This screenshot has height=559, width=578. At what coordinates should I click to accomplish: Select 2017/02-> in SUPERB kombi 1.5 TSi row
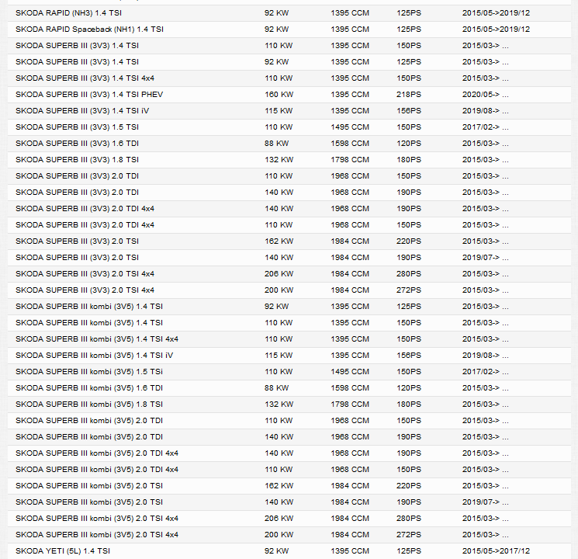[x=486, y=372]
